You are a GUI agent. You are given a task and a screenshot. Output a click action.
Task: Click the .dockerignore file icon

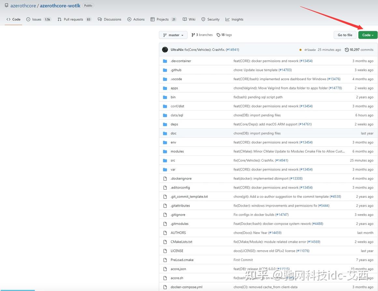point(165,179)
